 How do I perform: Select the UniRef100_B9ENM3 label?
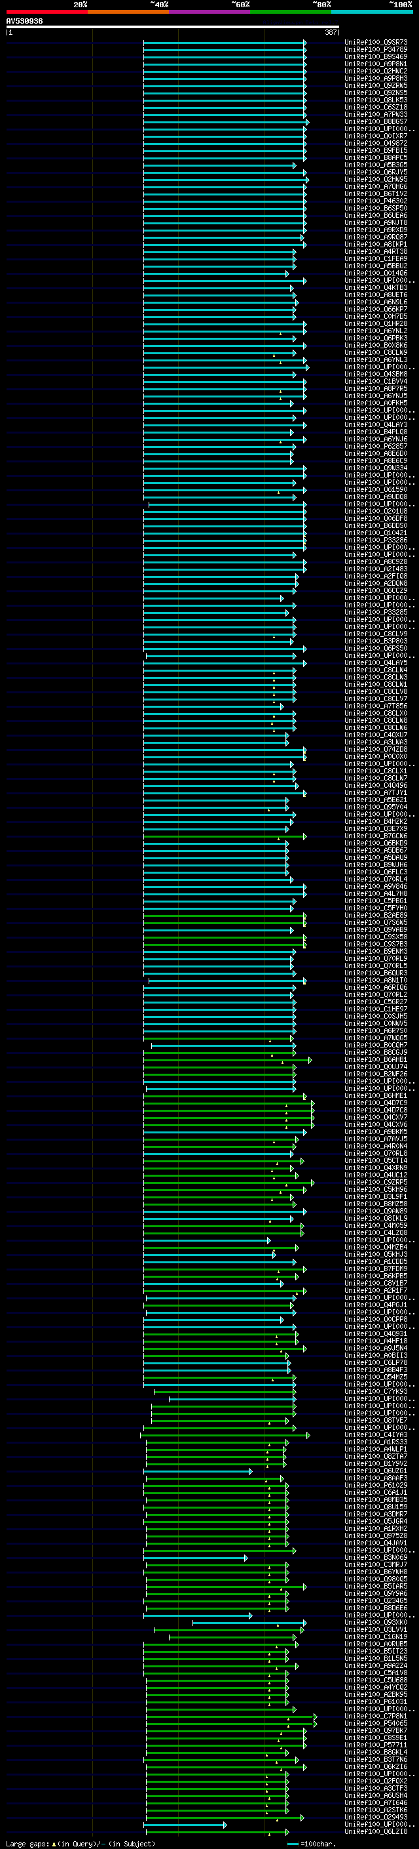376,951
